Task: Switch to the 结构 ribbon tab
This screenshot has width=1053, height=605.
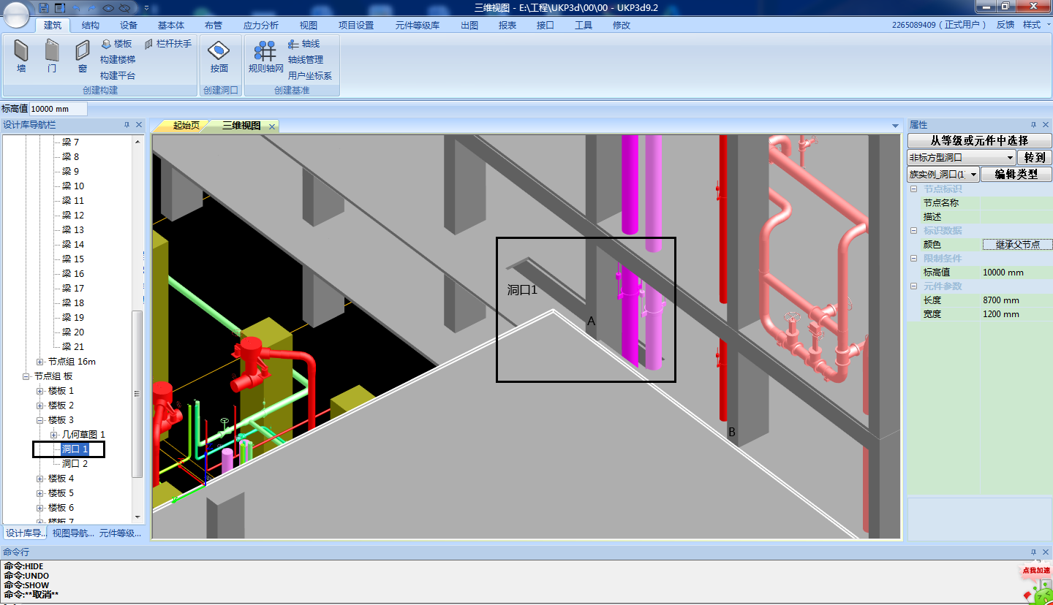Action: tap(91, 25)
